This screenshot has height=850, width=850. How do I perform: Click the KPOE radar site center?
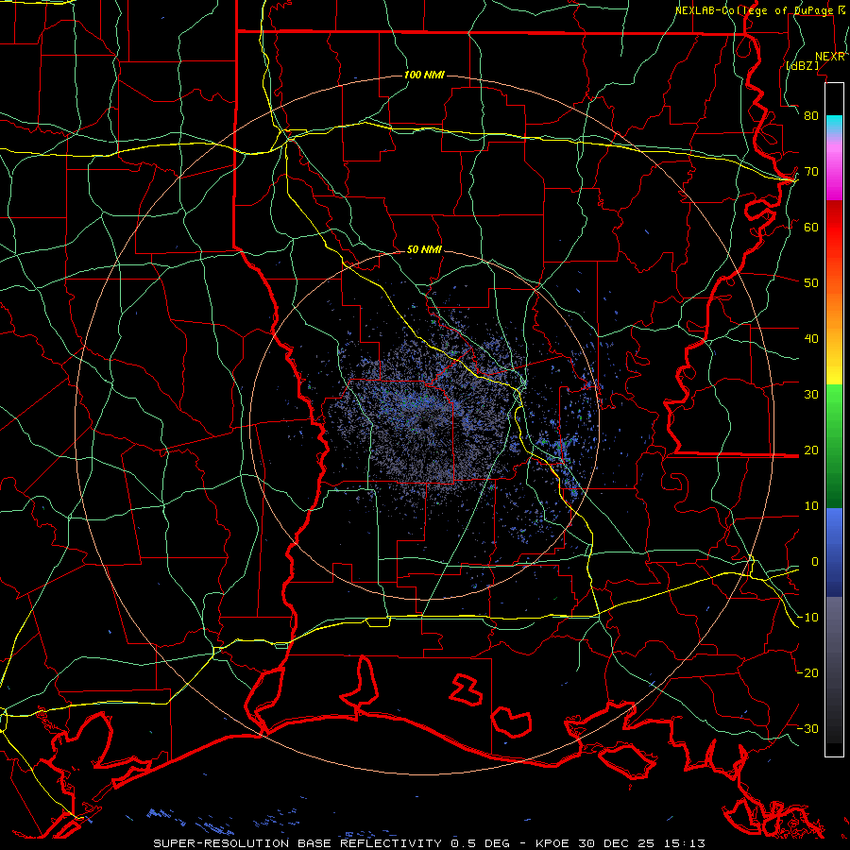point(424,424)
